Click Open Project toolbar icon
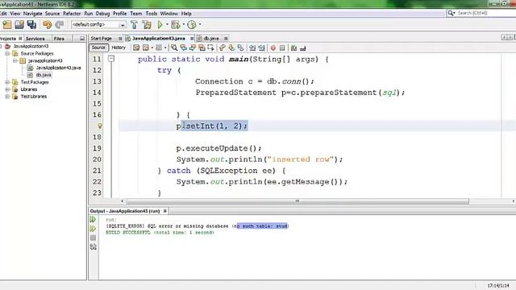The image size is (516, 290). click(x=19, y=25)
